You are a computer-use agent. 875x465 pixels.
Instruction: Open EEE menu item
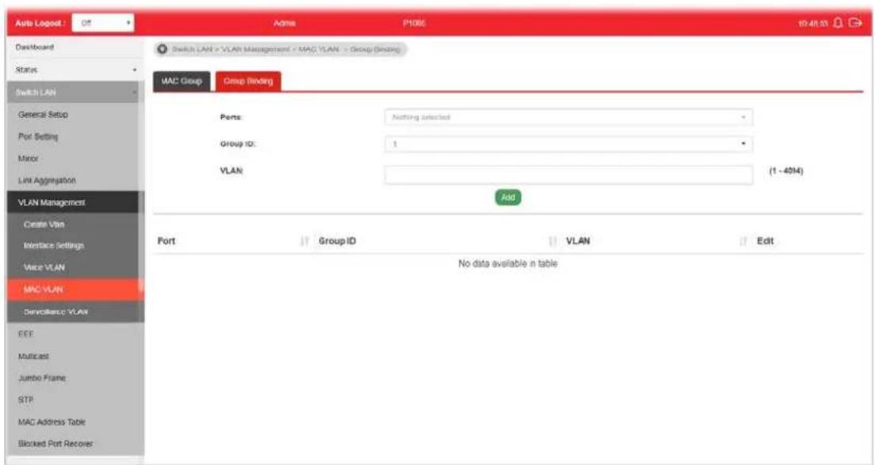coord(75,334)
